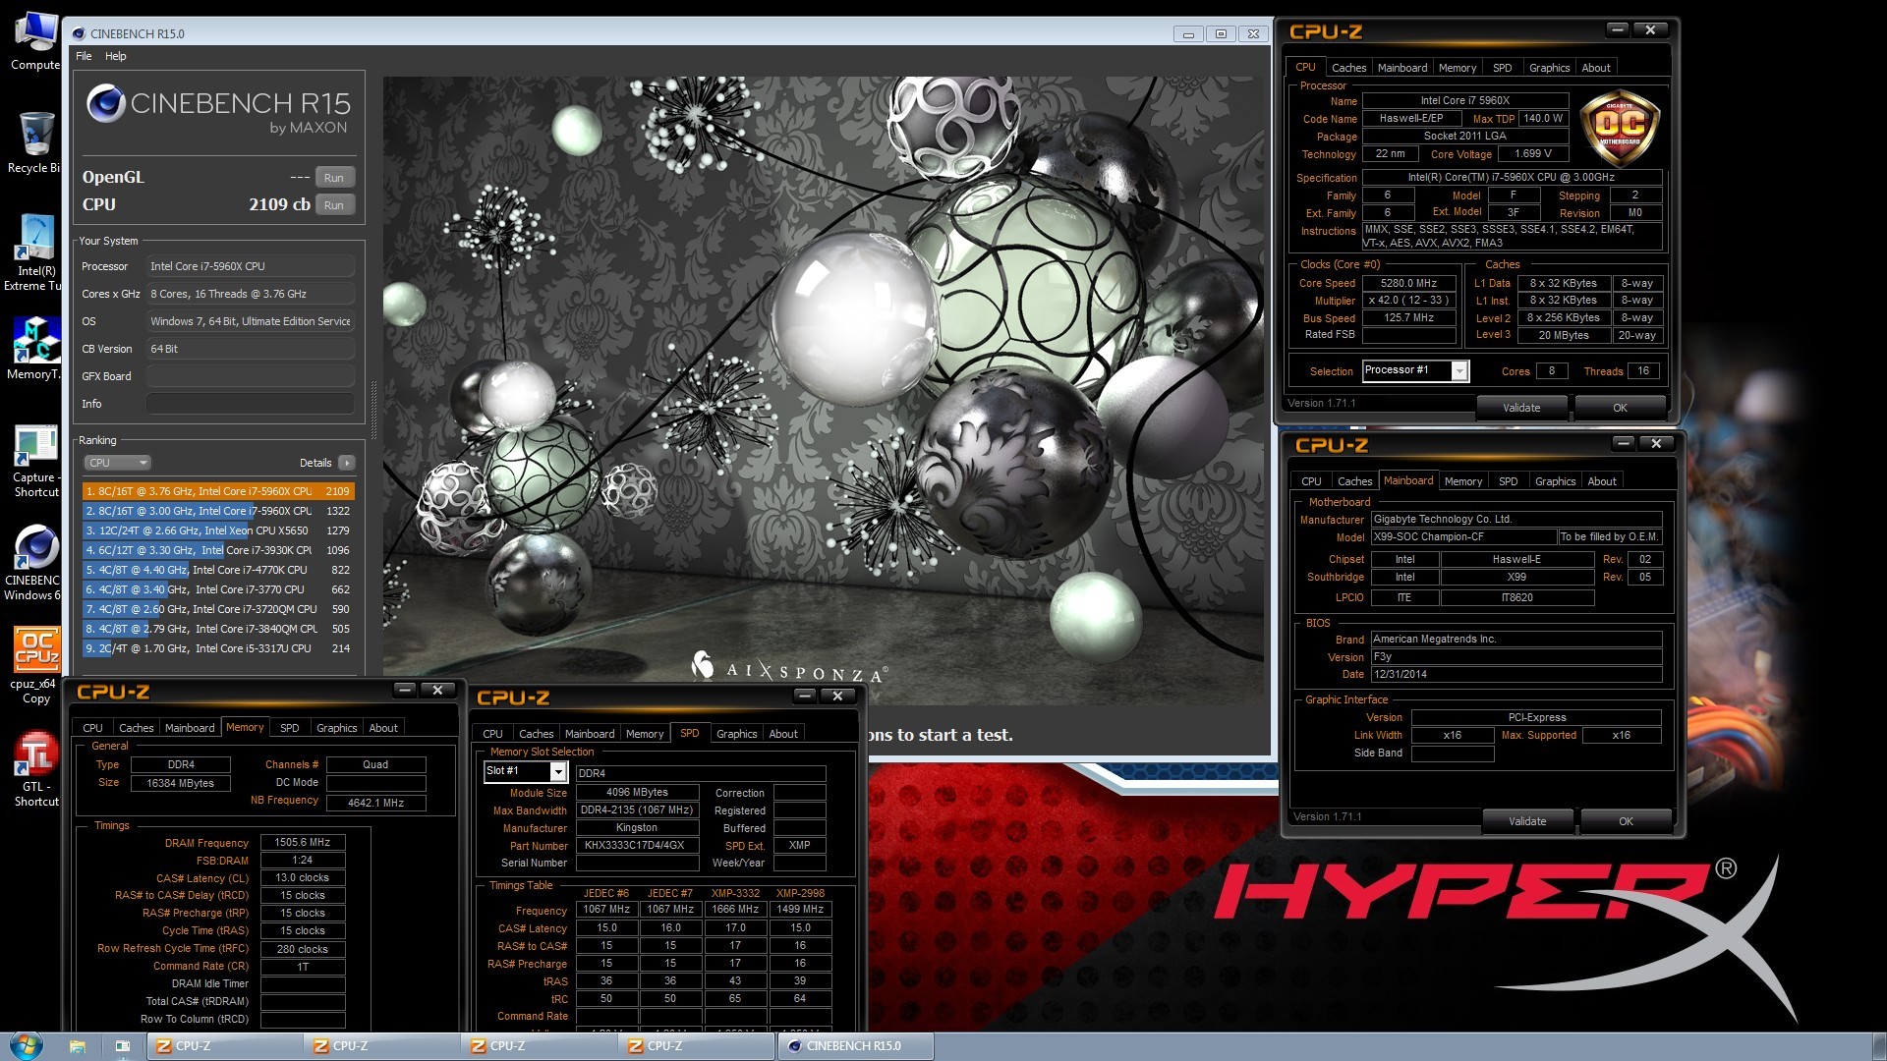Viewport: 1887px width, 1061px height.
Task: Click the XMP-3332 timings column header
Action: pos(735,893)
